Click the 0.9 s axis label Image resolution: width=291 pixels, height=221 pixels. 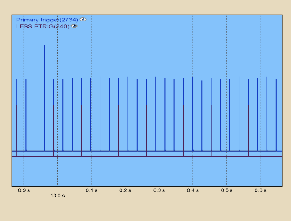coord(24,190)
